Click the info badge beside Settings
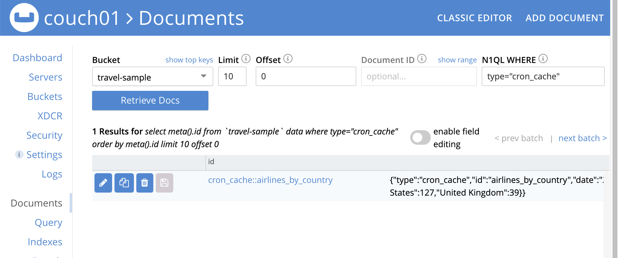The height and width of the screenshot is (258, 618). tap(19, 154)
